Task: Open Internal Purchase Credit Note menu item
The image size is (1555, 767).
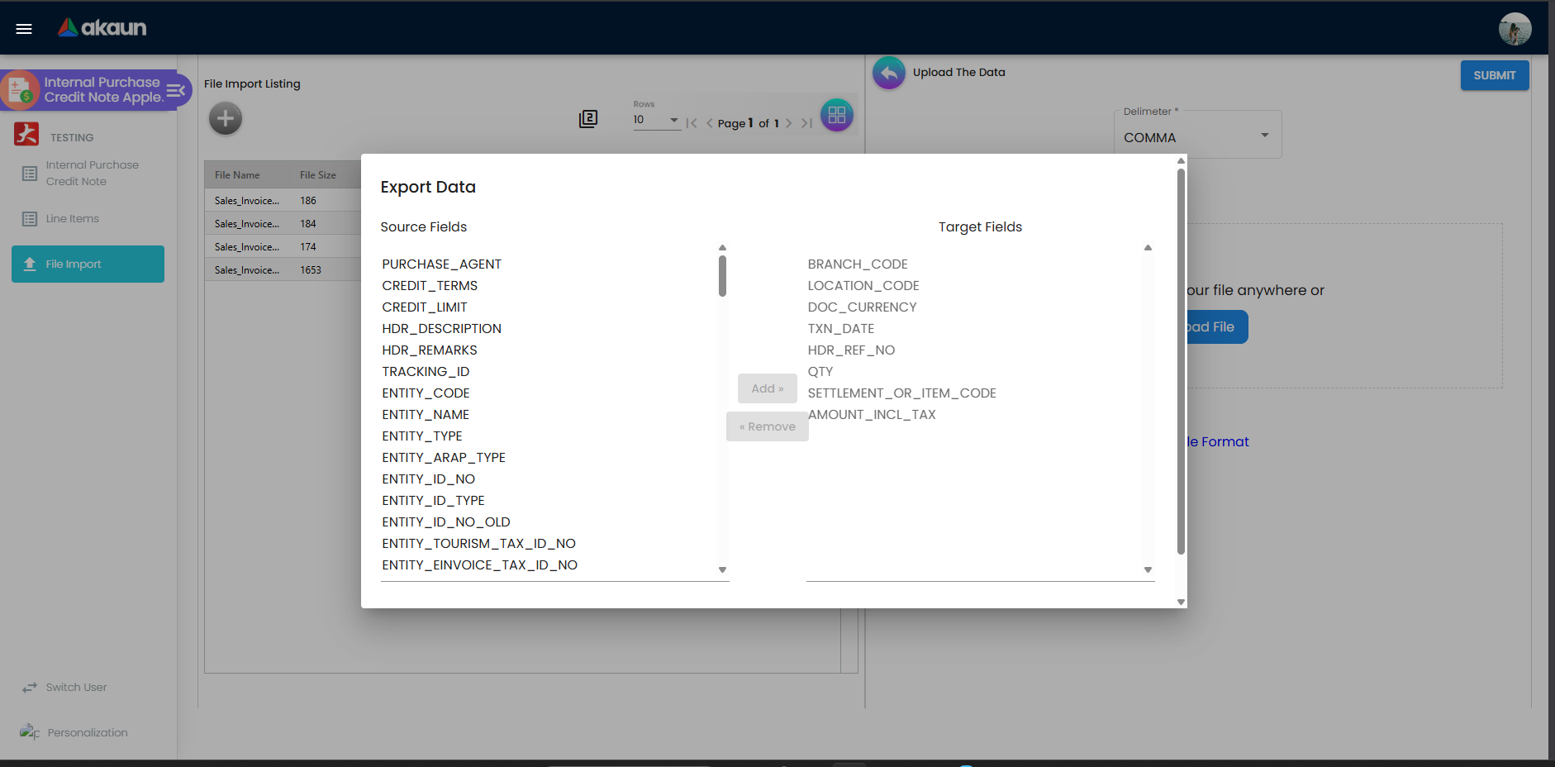Action: (88, 174)
